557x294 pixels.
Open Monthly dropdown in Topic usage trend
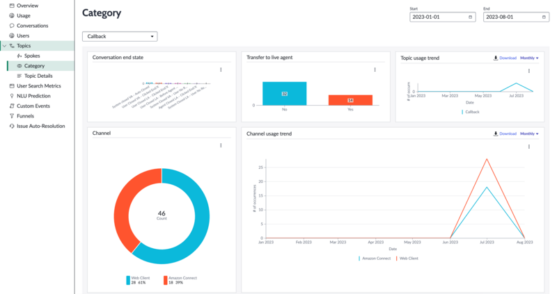[529, 58]
